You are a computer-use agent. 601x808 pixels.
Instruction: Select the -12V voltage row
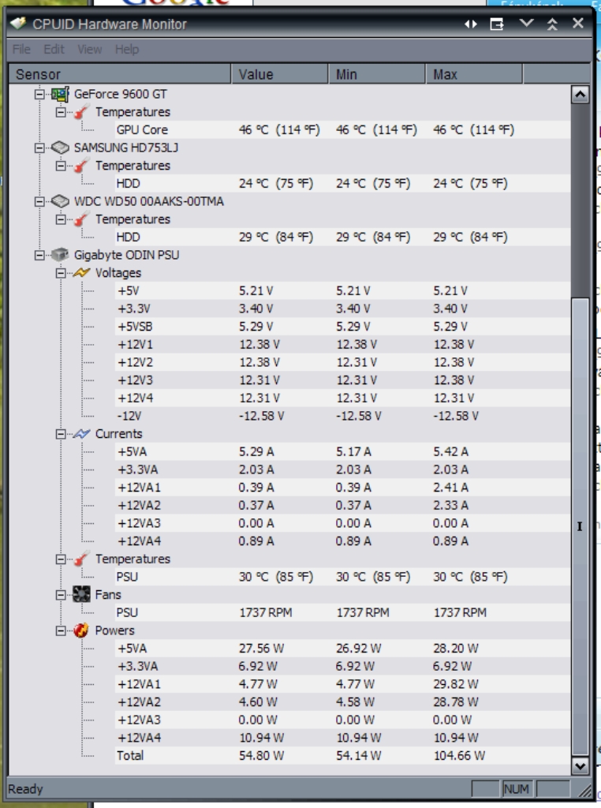(342, 416)
